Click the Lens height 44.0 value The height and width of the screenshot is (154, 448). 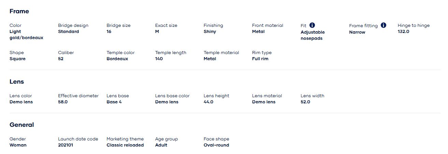[208, 102]
